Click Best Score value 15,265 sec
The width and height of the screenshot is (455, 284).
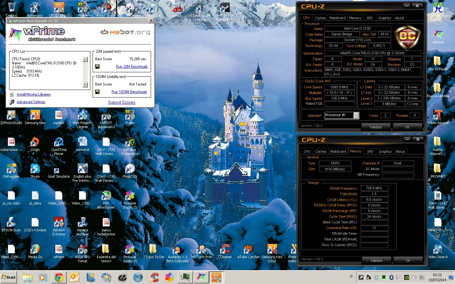pos(137,59)
